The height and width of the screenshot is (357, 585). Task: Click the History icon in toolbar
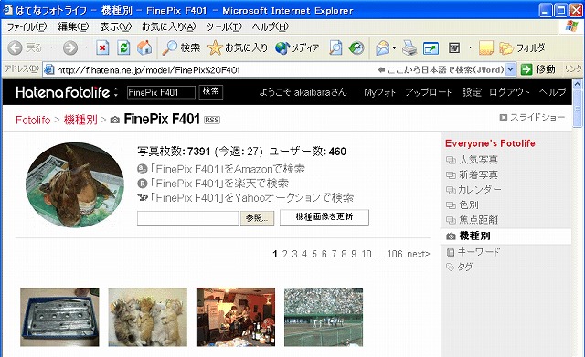pos(356,47)
